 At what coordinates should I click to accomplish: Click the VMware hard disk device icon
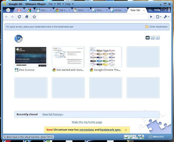[126, 137]
